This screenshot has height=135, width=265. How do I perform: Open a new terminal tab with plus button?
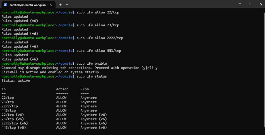[60, 5]
